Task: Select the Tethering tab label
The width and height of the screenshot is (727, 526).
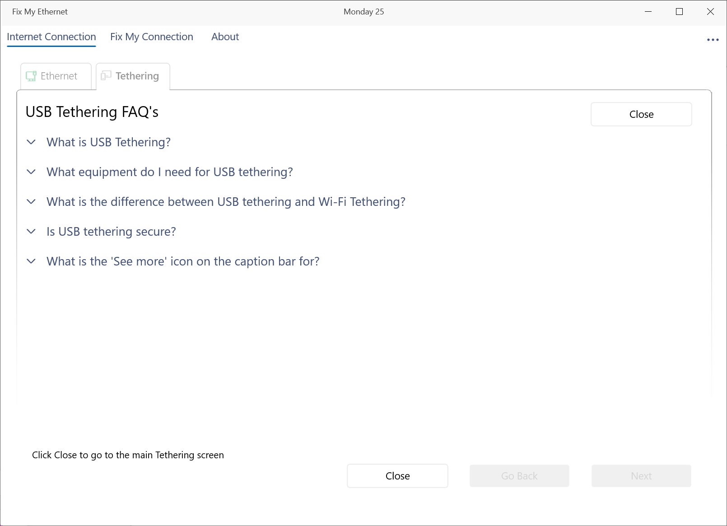Action: coord(137,76)
